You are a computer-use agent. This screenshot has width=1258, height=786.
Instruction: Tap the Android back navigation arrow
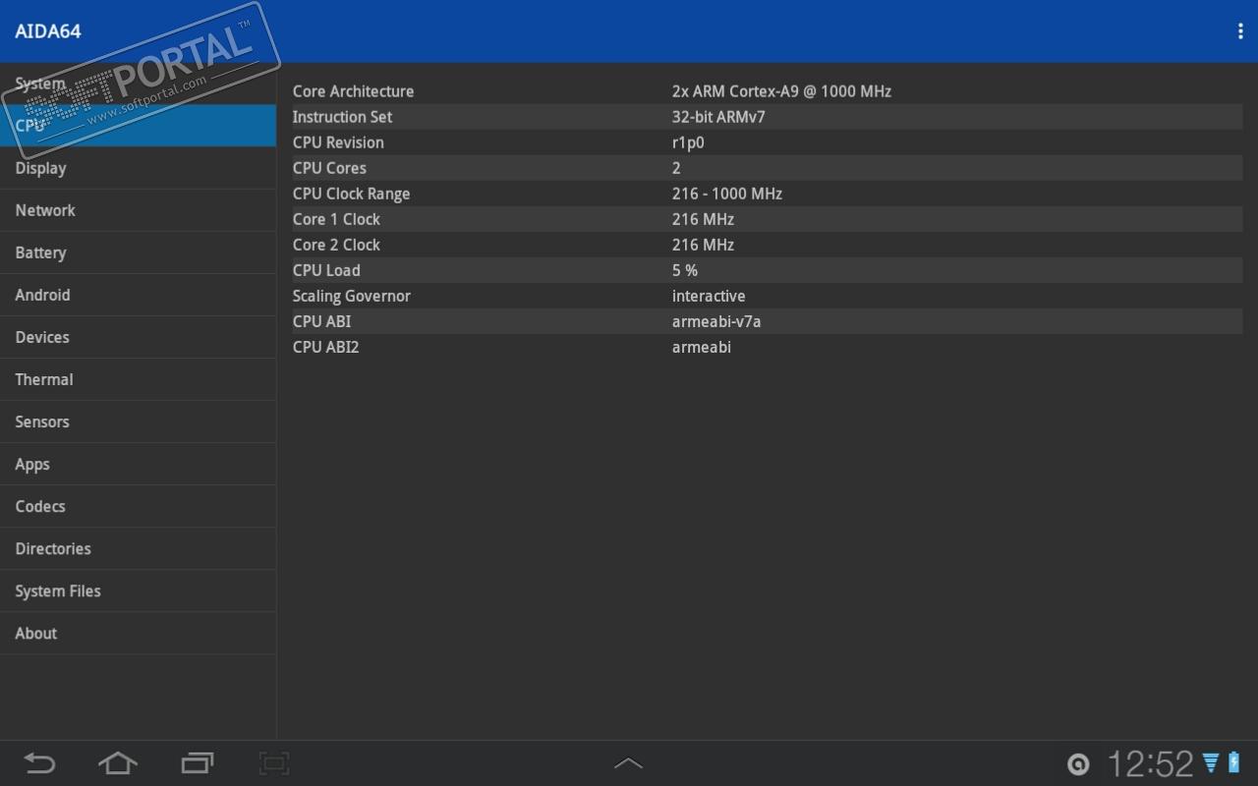[39, 762]
